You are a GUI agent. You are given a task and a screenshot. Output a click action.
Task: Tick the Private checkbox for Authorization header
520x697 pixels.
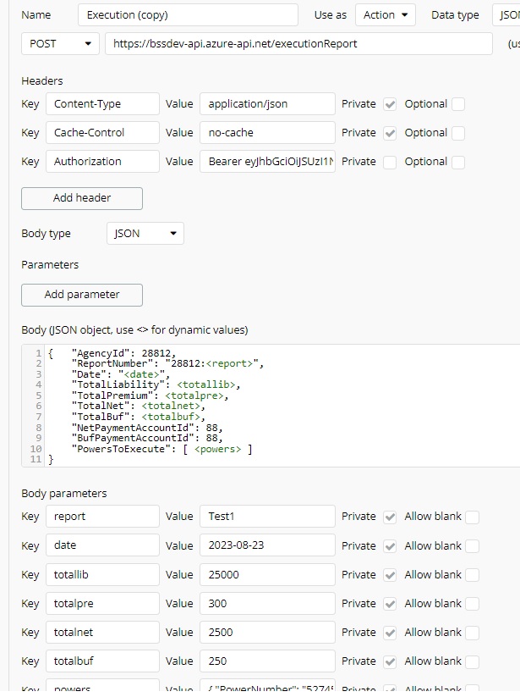click(x=390, y=162)
